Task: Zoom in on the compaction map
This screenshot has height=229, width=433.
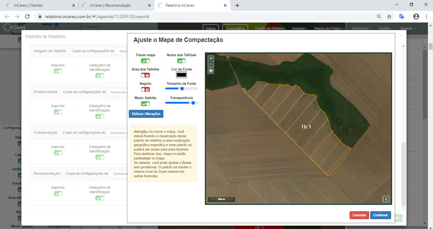Action: tap(211, 58)
